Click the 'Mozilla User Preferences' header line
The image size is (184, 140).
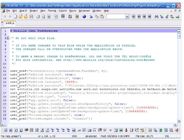coord(94,31)
